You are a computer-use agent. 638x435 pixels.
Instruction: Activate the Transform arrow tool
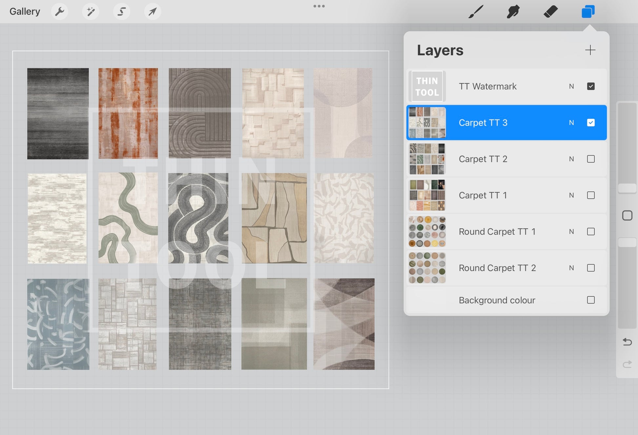[152, 12]
